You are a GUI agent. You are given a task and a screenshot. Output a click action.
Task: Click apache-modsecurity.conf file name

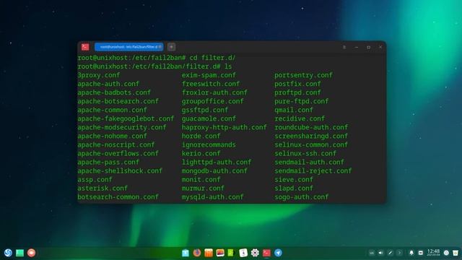tap(122, 127)
